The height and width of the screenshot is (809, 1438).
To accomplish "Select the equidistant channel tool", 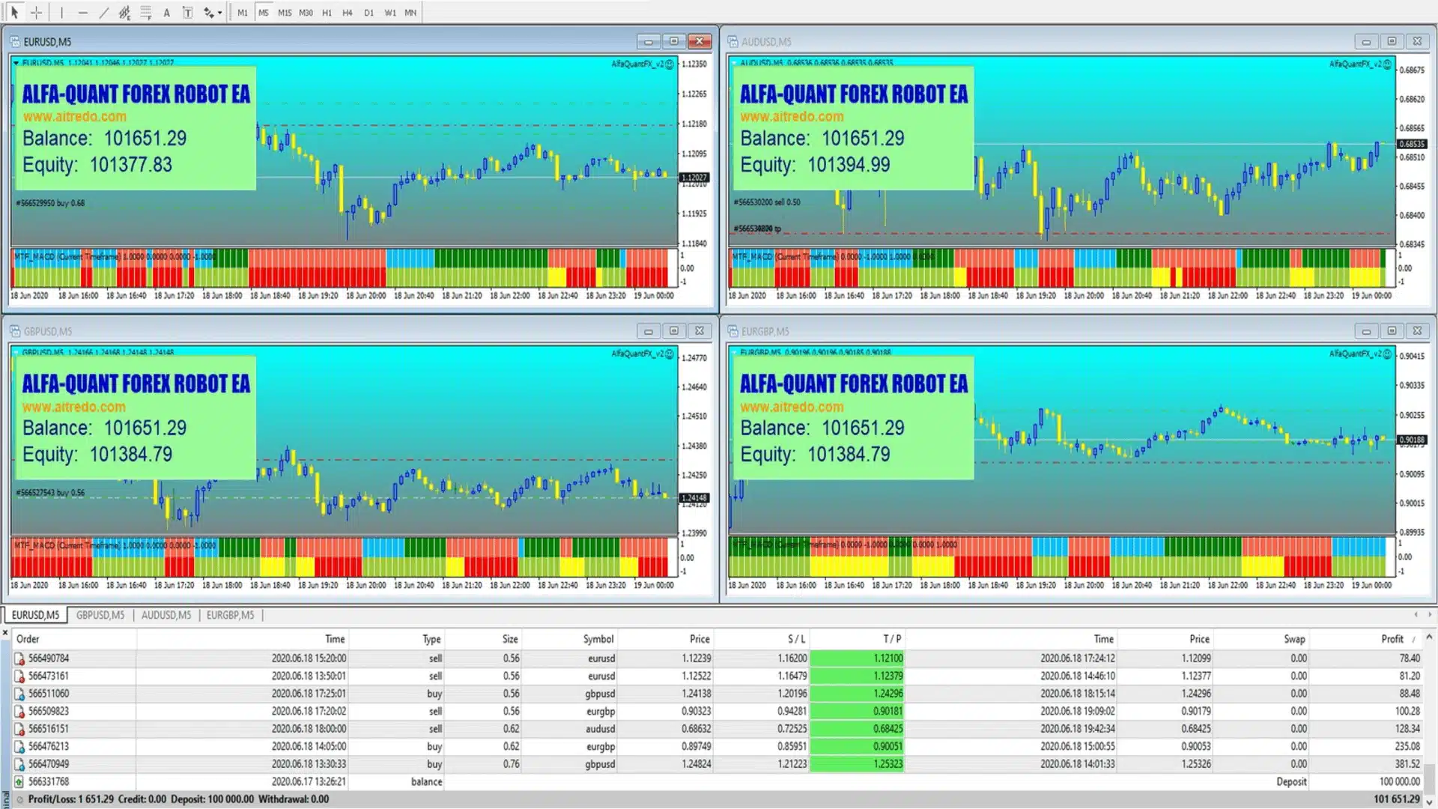I will coord(124,12).
